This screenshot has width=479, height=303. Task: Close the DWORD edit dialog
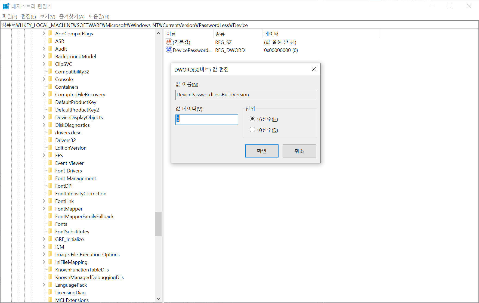(314, 69)
